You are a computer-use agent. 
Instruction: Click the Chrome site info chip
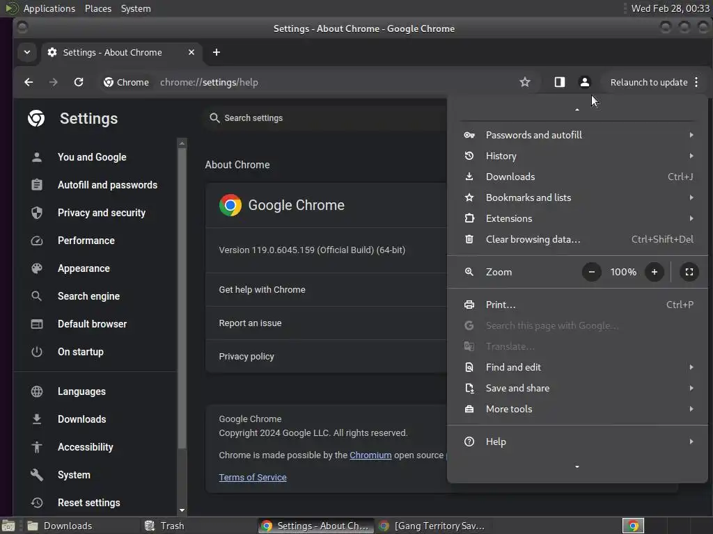point(127,82)
